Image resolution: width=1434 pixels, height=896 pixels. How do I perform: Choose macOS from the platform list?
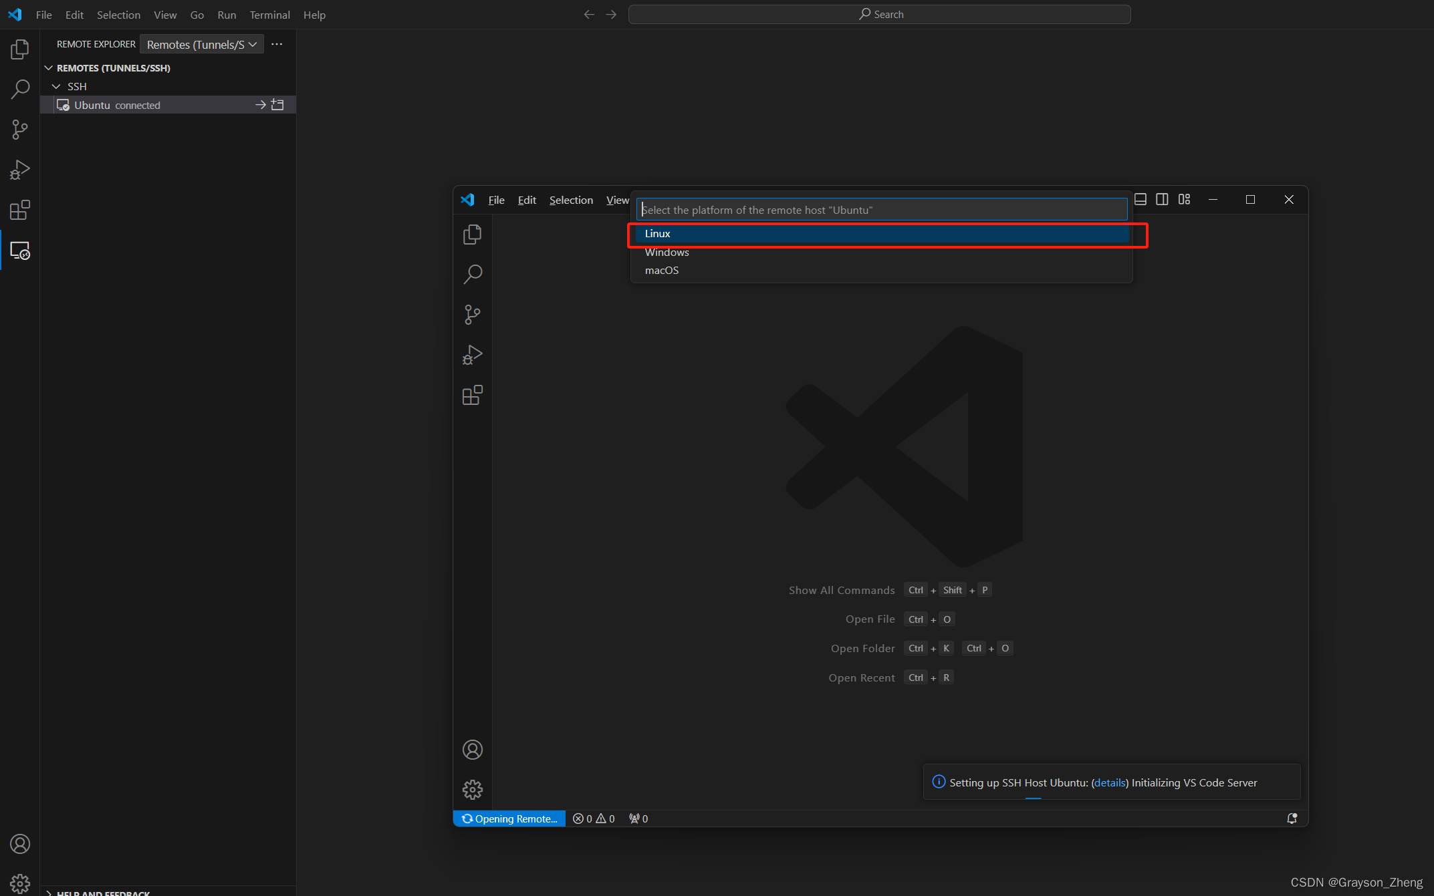tap(662, 271)
